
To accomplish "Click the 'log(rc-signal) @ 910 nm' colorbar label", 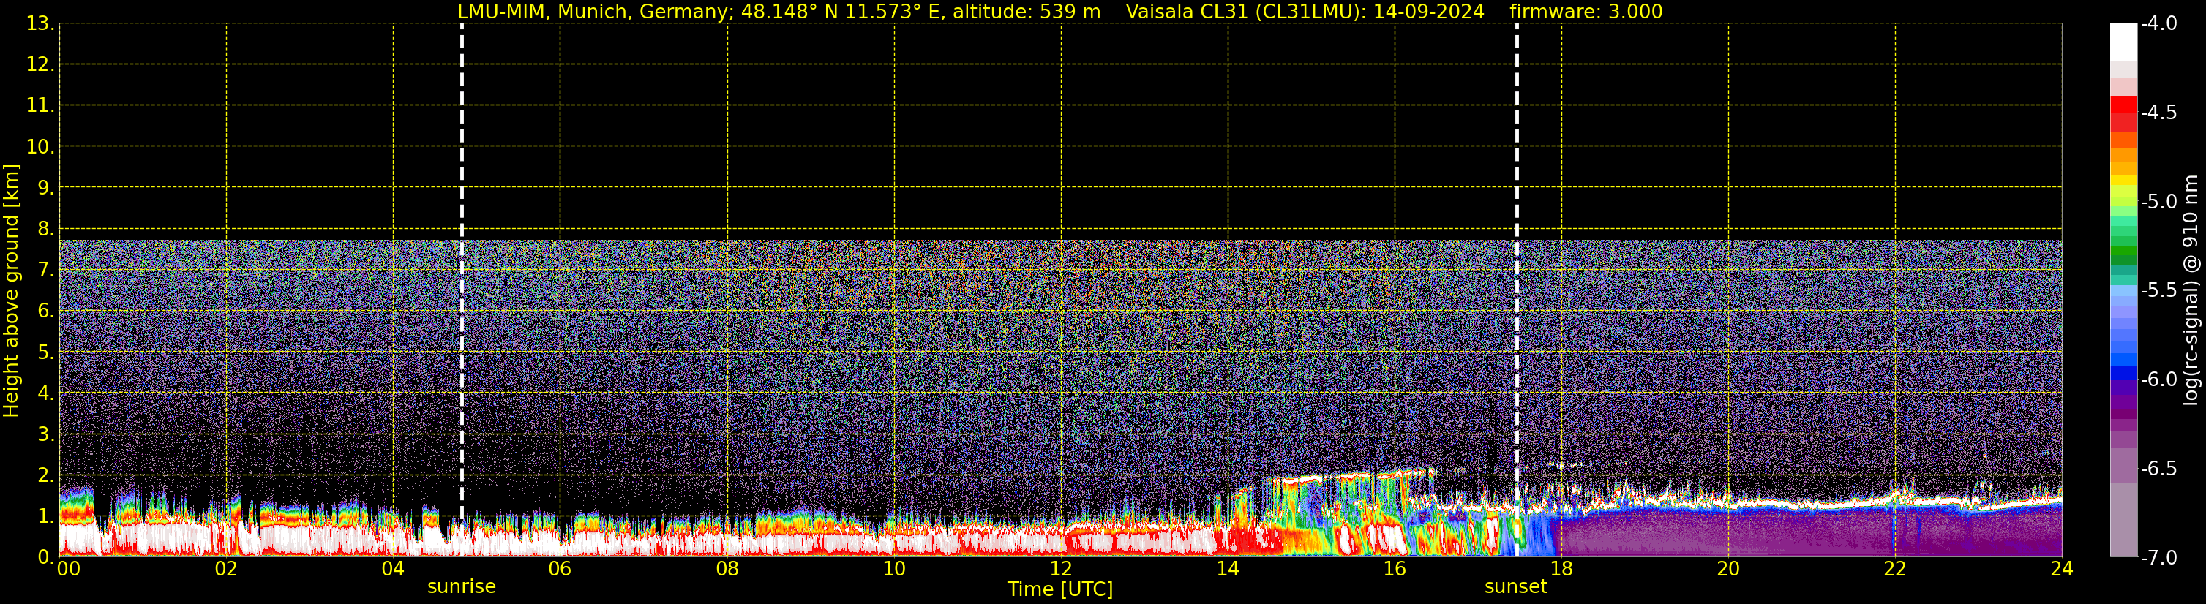I will [x=2191, y=291].
